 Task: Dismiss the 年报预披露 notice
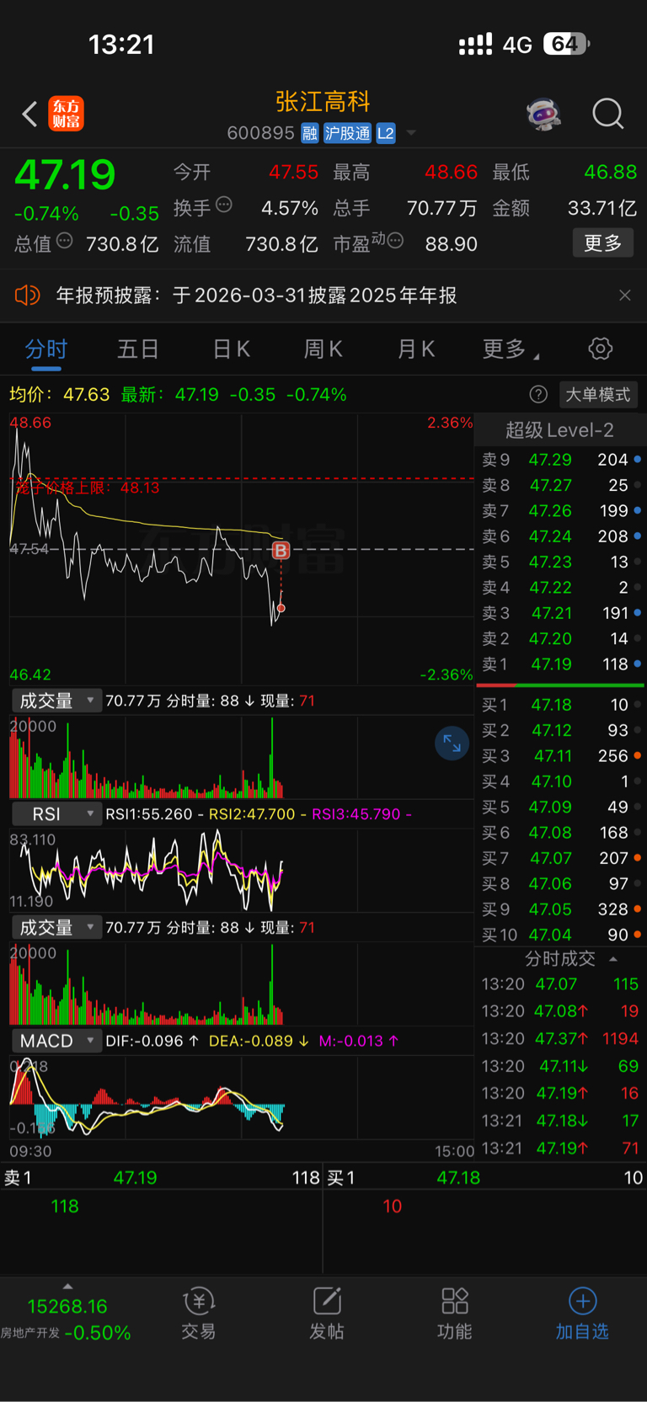pyautogui.click(x=624, y=295)
